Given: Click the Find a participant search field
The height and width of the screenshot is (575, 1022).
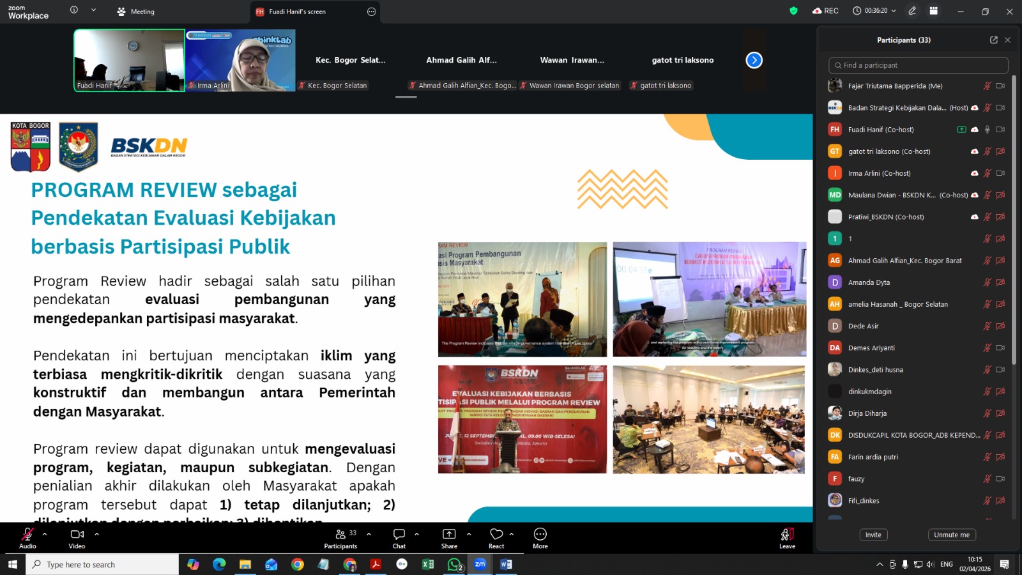Looking at the screenshot, I should pyautogui.click(x=919, y=65).
